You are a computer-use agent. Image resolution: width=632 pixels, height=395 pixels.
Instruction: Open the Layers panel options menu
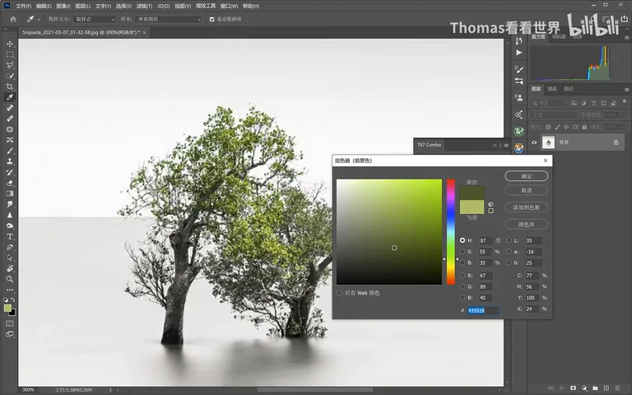[x=626, y=89]
